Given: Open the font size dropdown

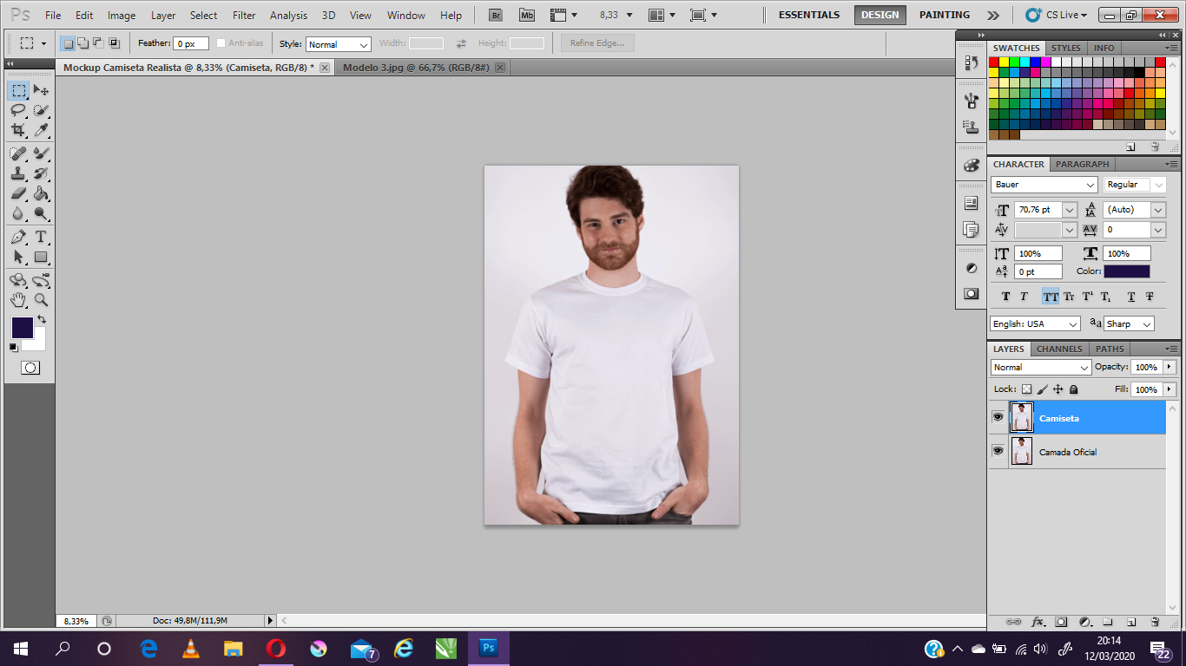Looking at the screenshot, I should pos(1070,210).
